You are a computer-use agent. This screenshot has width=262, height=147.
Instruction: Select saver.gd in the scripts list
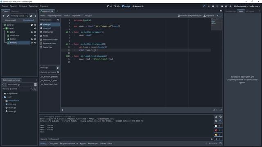(x=47, y=28)
